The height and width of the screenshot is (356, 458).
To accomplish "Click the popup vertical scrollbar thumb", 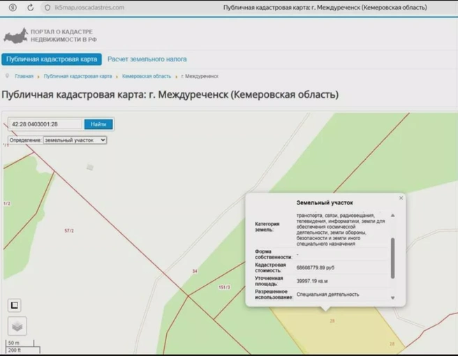I will tap(393, 258).
